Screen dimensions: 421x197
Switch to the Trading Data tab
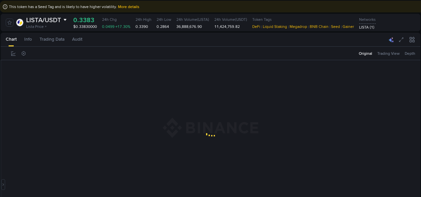pyautogui.click(x=52, y=39)
